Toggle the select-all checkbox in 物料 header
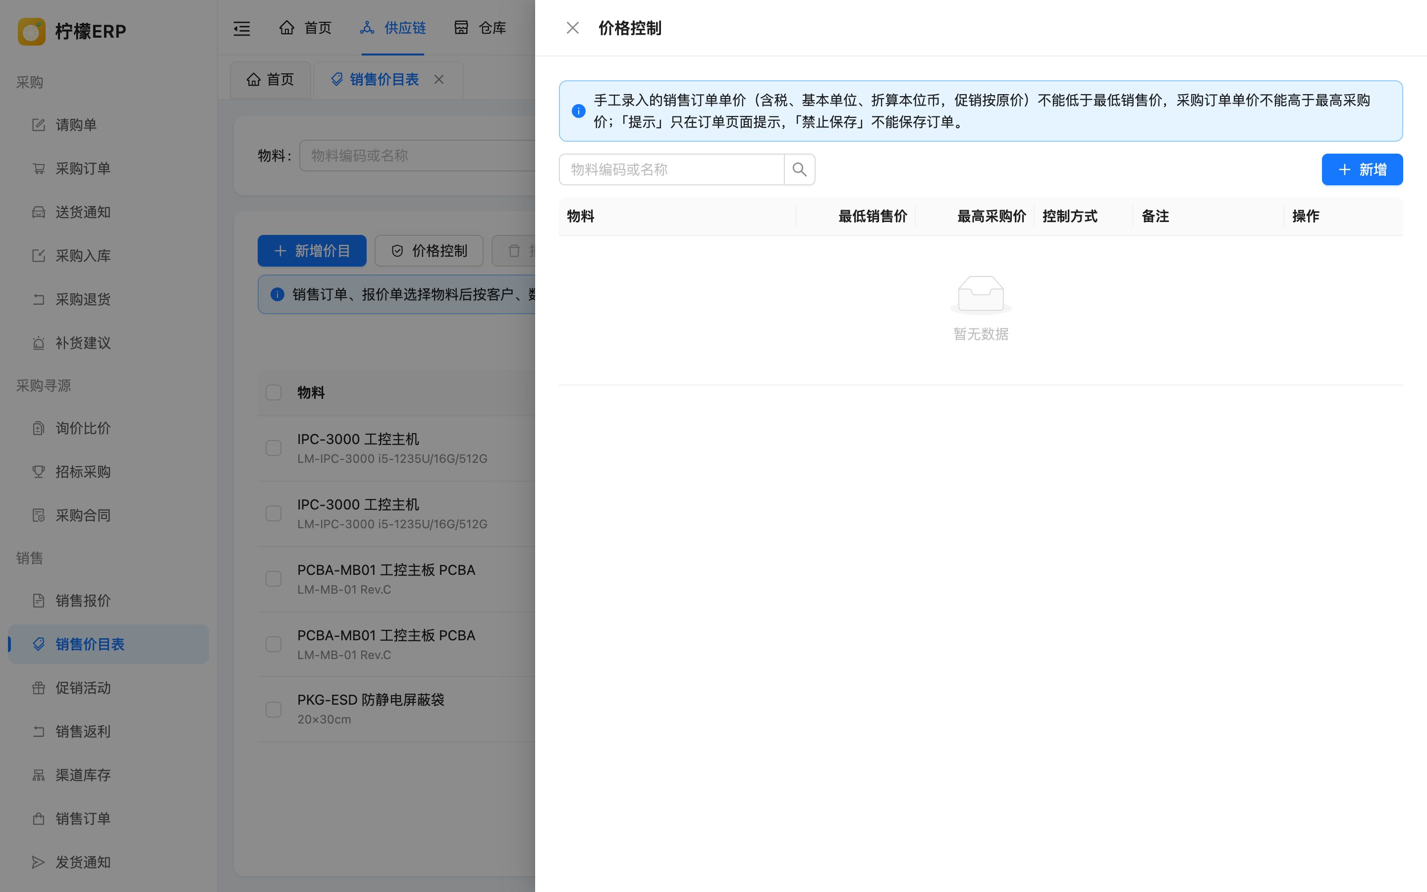The image size is (1427, 892). tap(274, 392)
